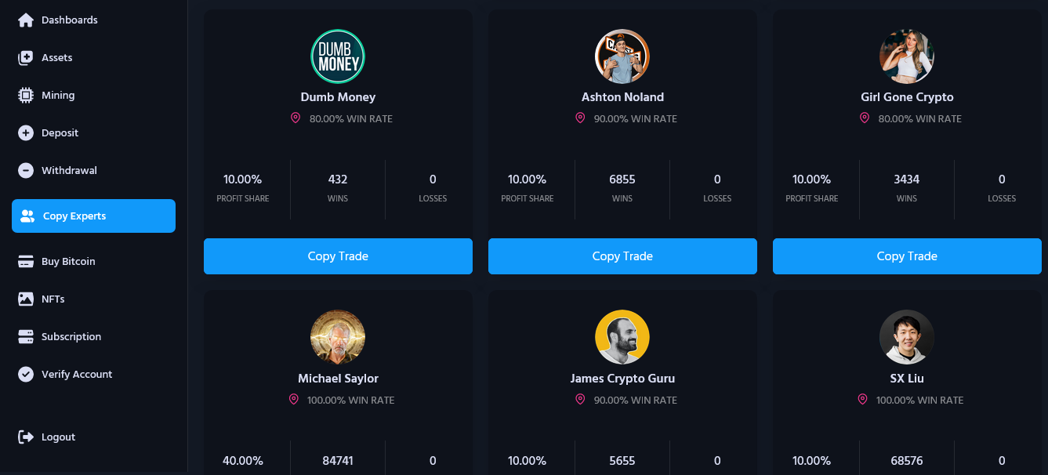Click the Verify Account checkmark icon

pos(26,374)
